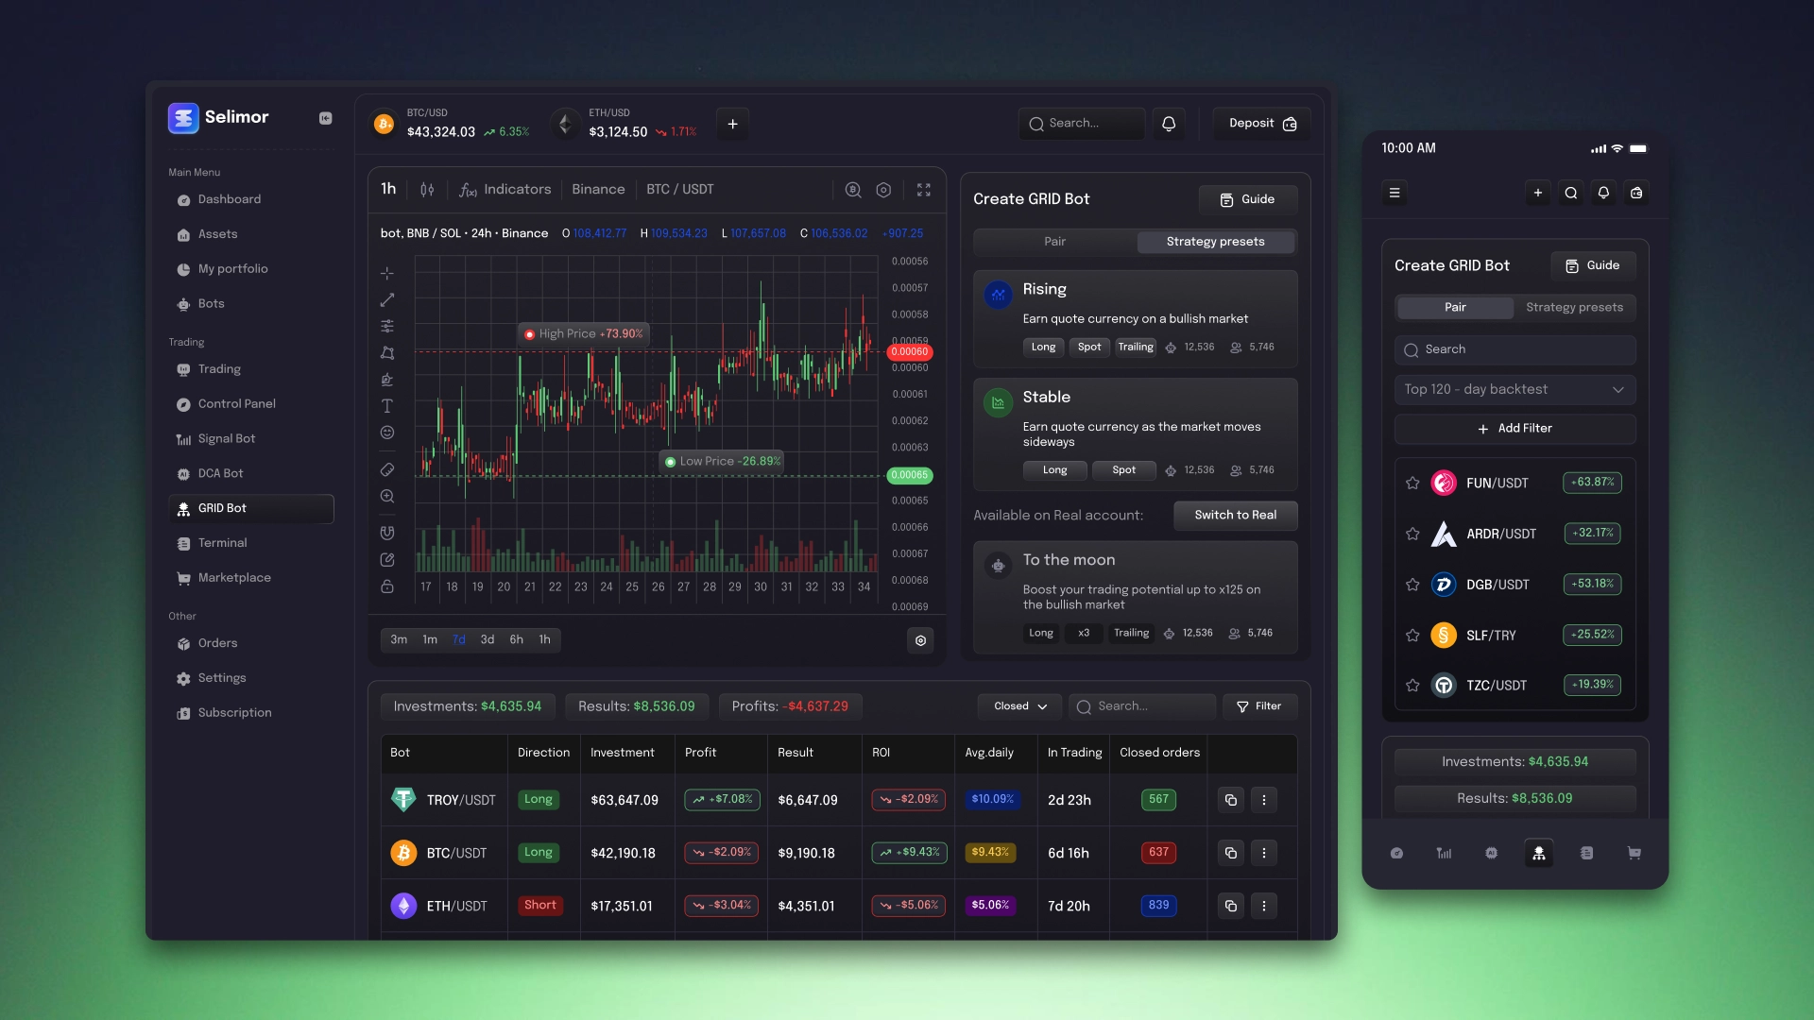Image resolution: width=1814 pixels, height=1020 pixels.
Task: Open the emoji annotation tool
Action: 387,433
